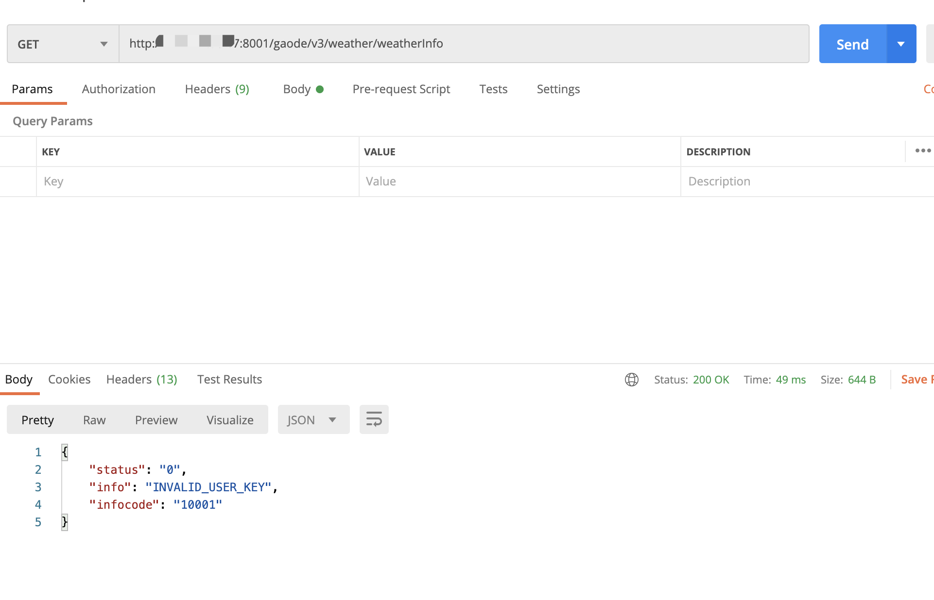The height and width of the screenshot is (600, 934).
Task: Click the globe network information icon
Action: tap(631, 380)
